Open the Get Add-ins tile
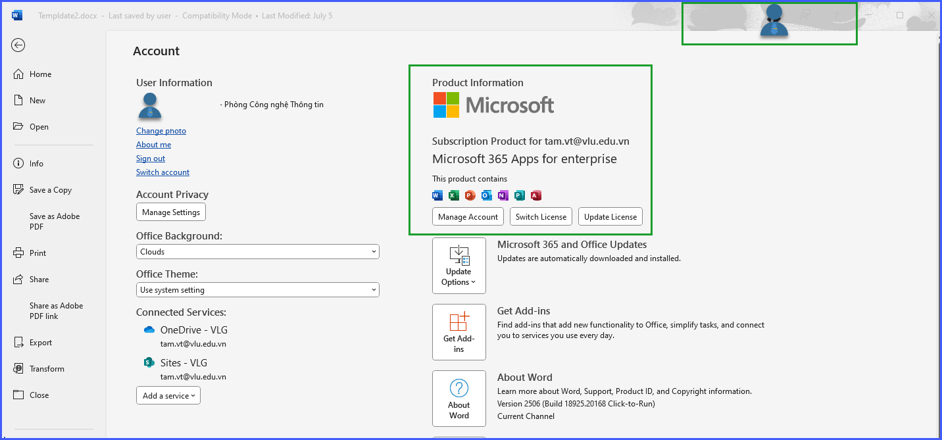Viewport: 942px width, 440px height. point(459,332)
